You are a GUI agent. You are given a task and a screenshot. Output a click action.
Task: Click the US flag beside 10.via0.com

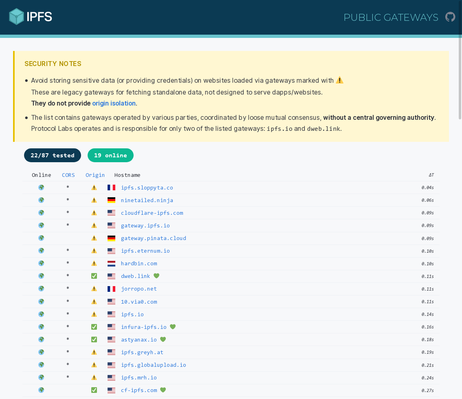tap(111, 302)
